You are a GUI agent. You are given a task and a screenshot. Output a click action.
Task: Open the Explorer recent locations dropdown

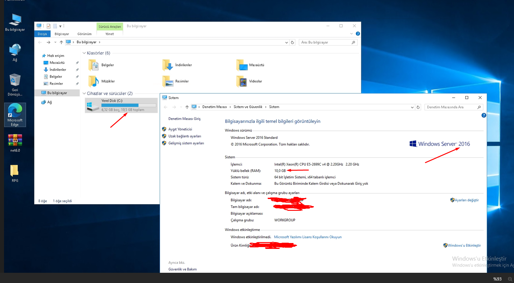[55, 42]
